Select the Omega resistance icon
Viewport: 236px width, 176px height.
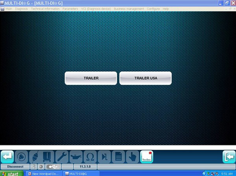tap(90, 157)
